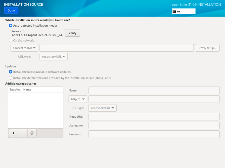Open the http:// protocol dropdown
Screen dimensions: 225x168
point(78,99)
